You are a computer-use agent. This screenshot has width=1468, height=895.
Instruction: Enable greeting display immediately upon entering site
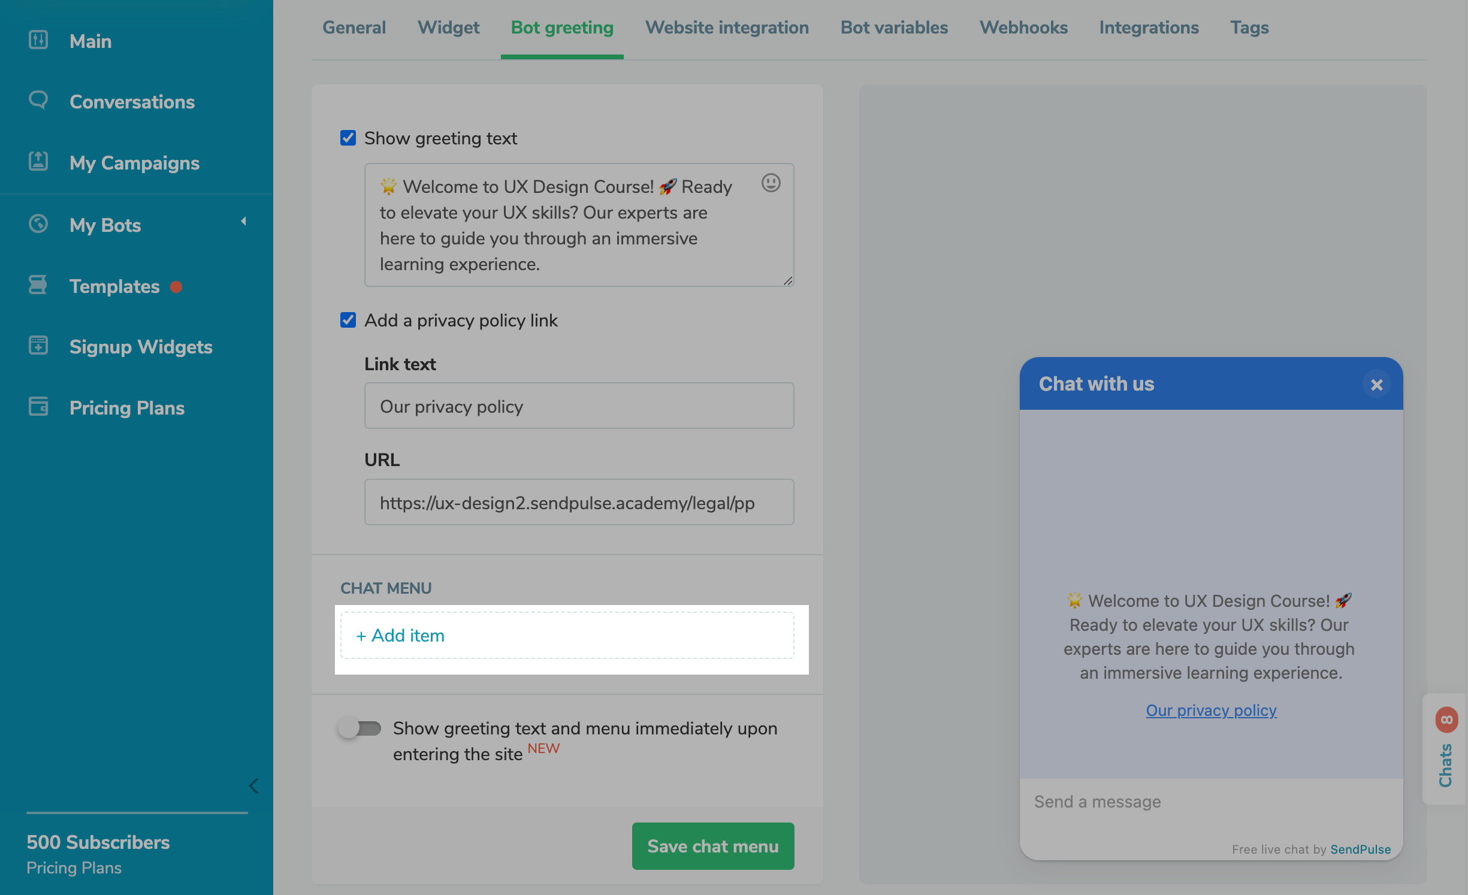coord(359,728)
